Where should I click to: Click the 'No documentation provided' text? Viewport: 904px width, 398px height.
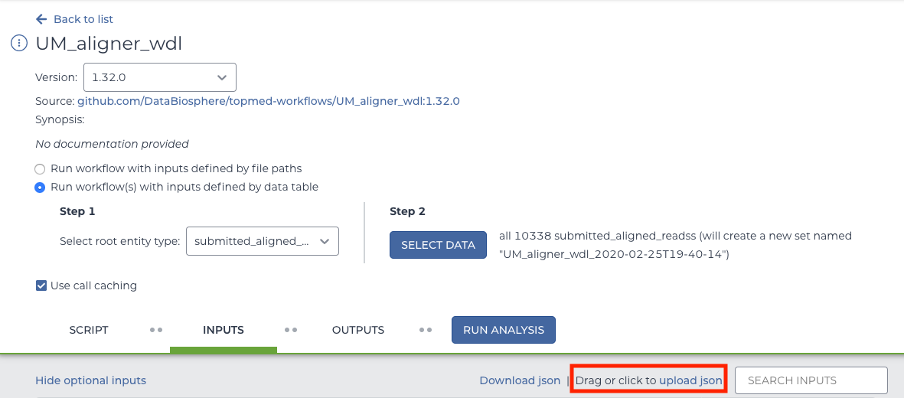[112, 144]
